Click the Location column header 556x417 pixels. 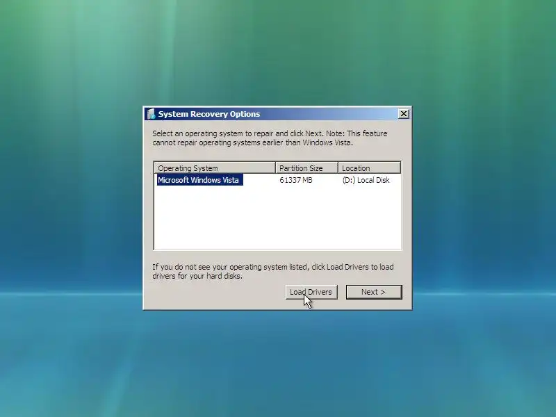click(370, 167)
